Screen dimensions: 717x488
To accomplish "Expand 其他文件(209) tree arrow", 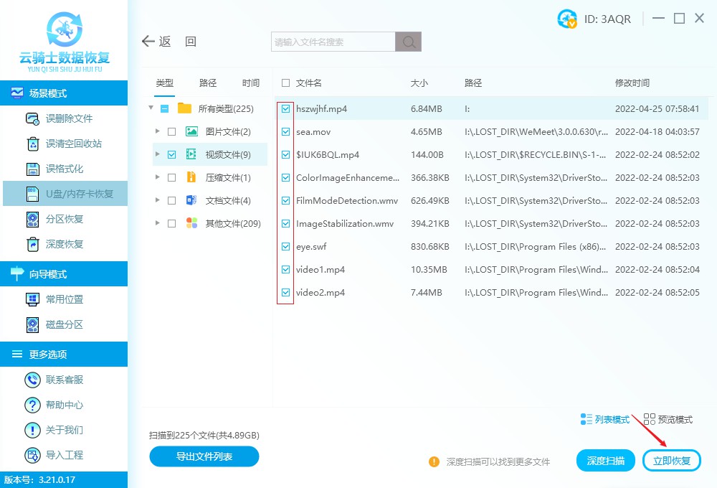I will coord(157,223).
